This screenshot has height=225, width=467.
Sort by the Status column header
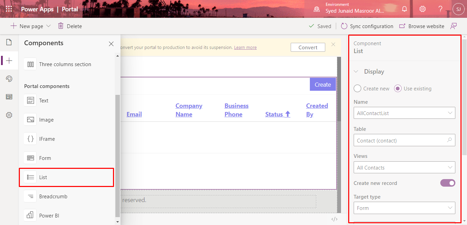pos(275,114)
